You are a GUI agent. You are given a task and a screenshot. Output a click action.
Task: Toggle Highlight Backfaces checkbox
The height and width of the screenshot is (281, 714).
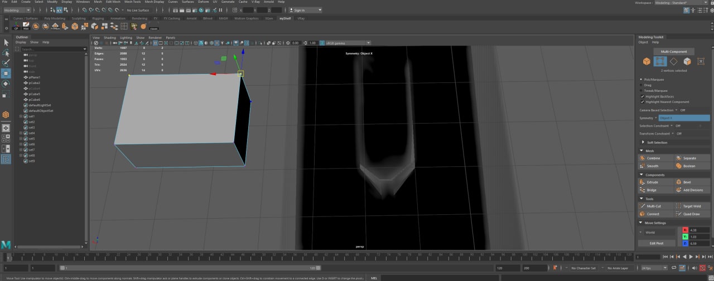(642, 96)
